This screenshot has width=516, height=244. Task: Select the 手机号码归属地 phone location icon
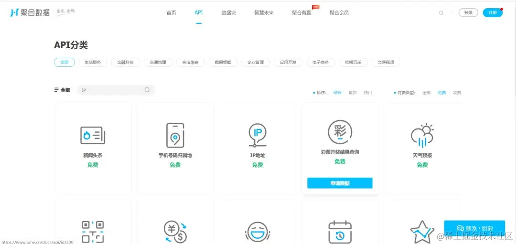click(x=175, y=135)
